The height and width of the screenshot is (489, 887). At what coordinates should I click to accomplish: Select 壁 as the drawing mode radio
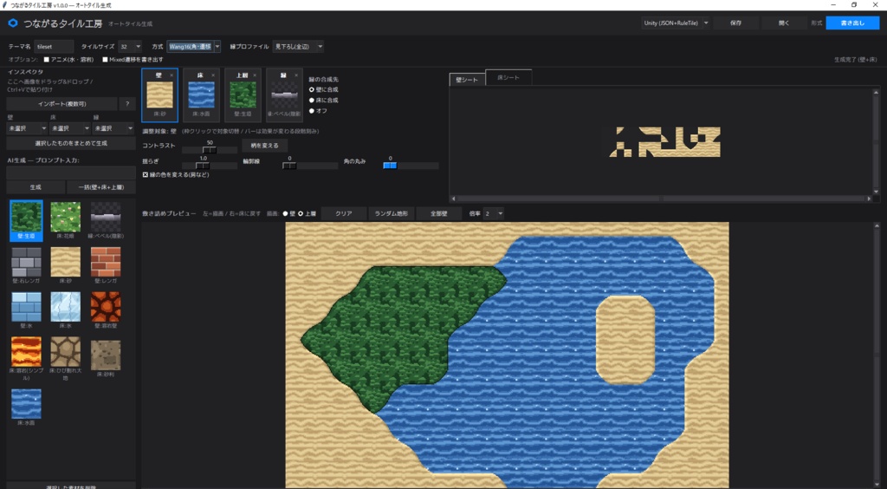coord(285,214)
